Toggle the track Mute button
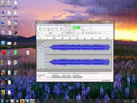Viewport: 137px width, 103px height. point(39,46)
